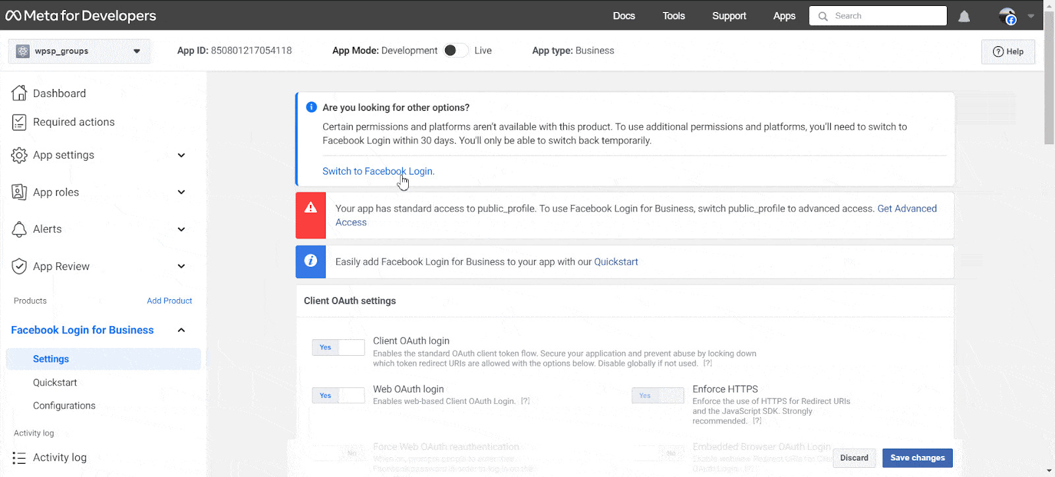The image size is (1055, 477).
Task: Open the profile avatar menu
Action: [x=1007, y=16]
